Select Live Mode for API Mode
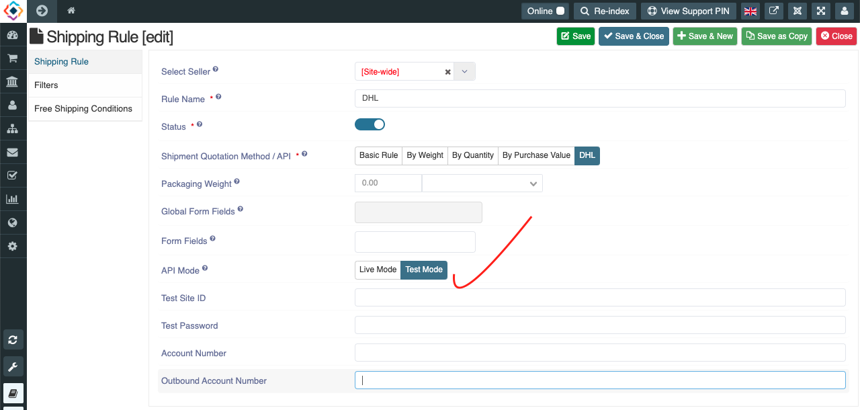Screen dimensions: 860x410 378,270
